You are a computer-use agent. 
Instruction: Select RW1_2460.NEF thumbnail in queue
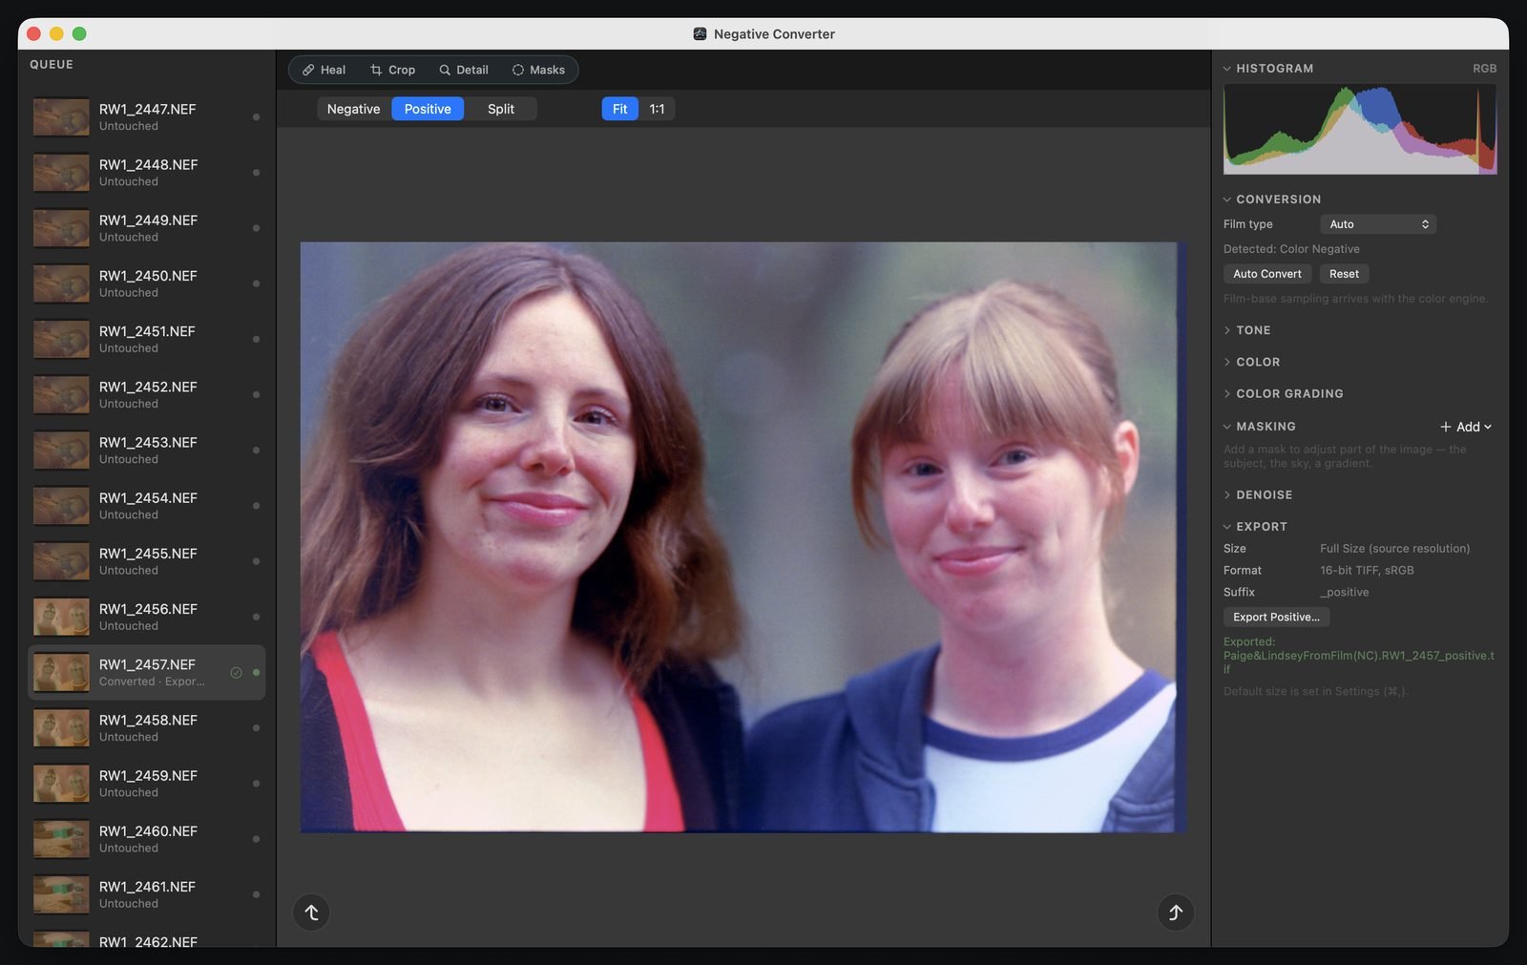tap(61, 839)
